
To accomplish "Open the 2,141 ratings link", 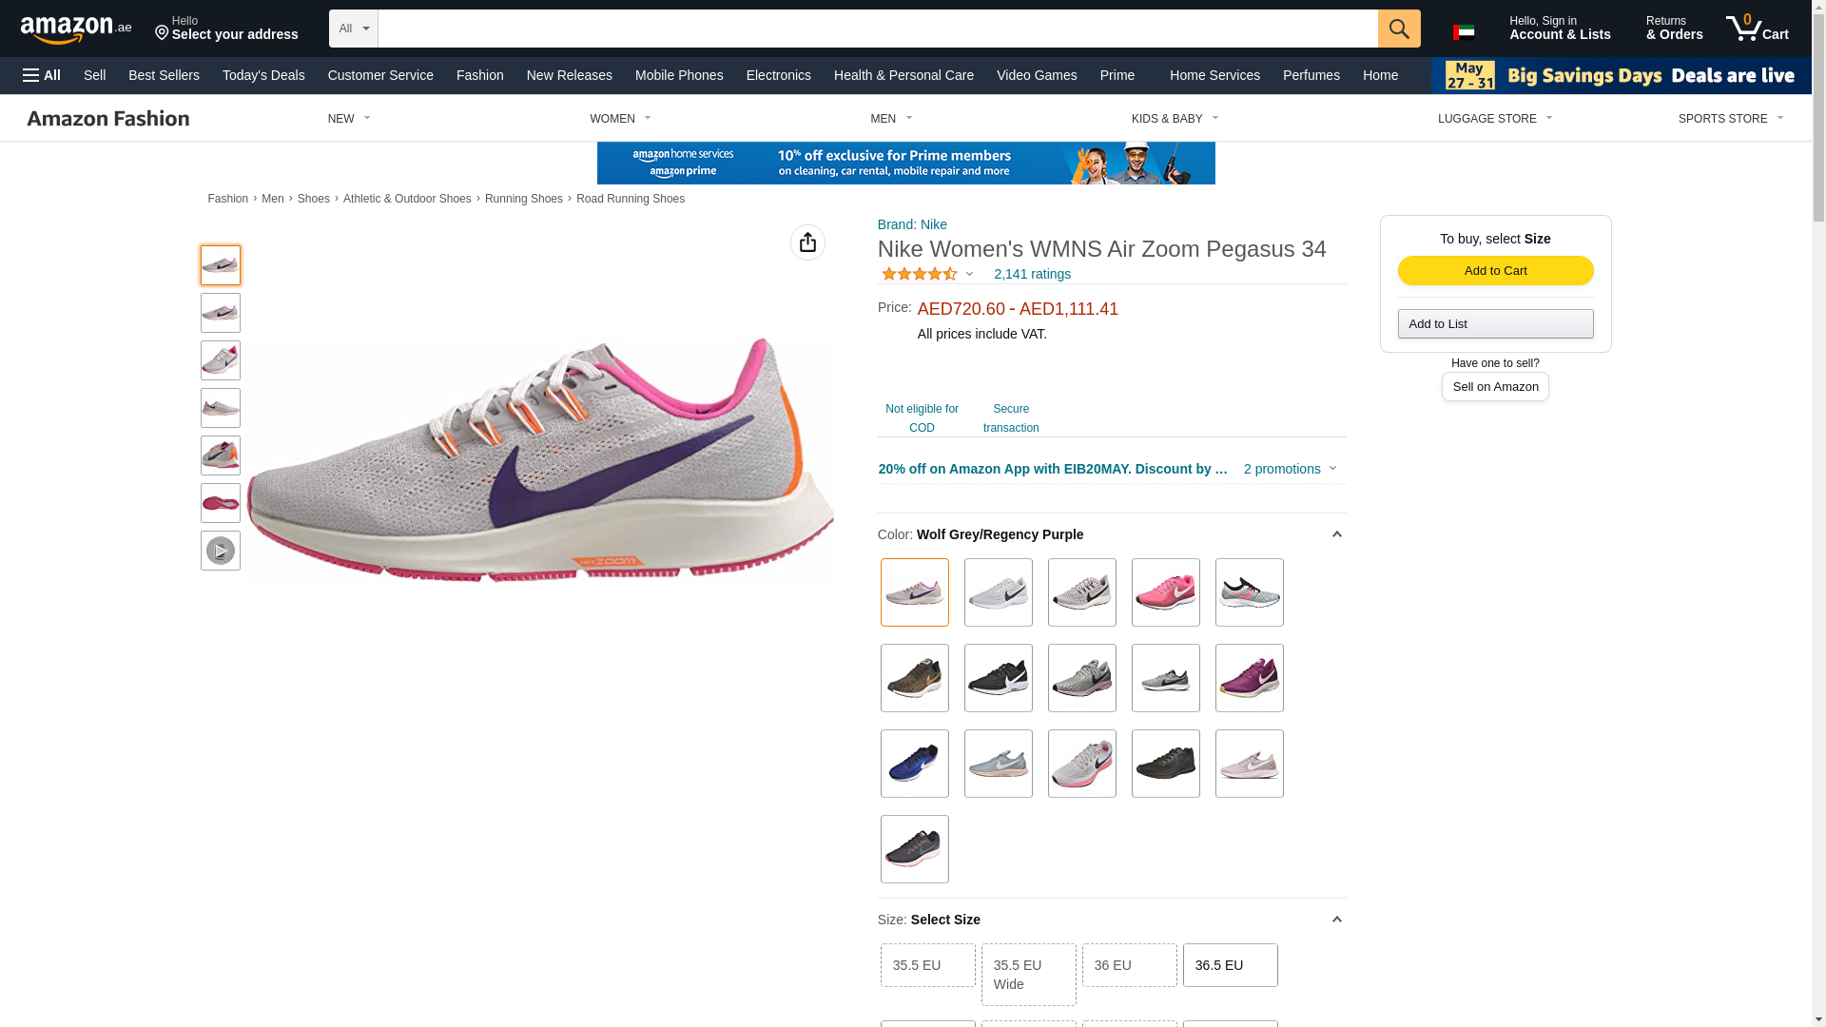I will tap(1032, 274).
